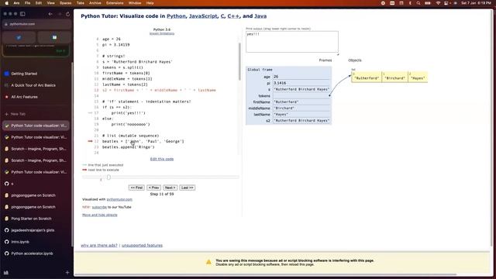The width and height of the screenshot is (496, 279).
Task: Open the C++ link in page title
Action: [233, 16]
